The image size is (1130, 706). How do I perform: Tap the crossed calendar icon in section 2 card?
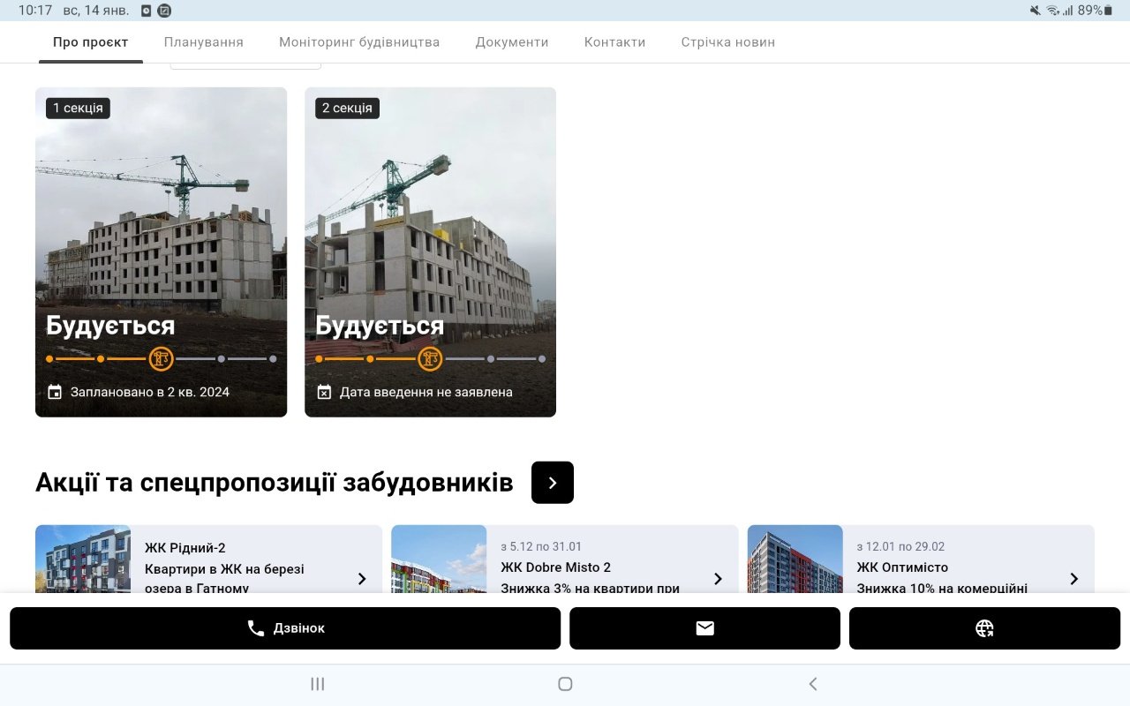[x=324, y=392]
